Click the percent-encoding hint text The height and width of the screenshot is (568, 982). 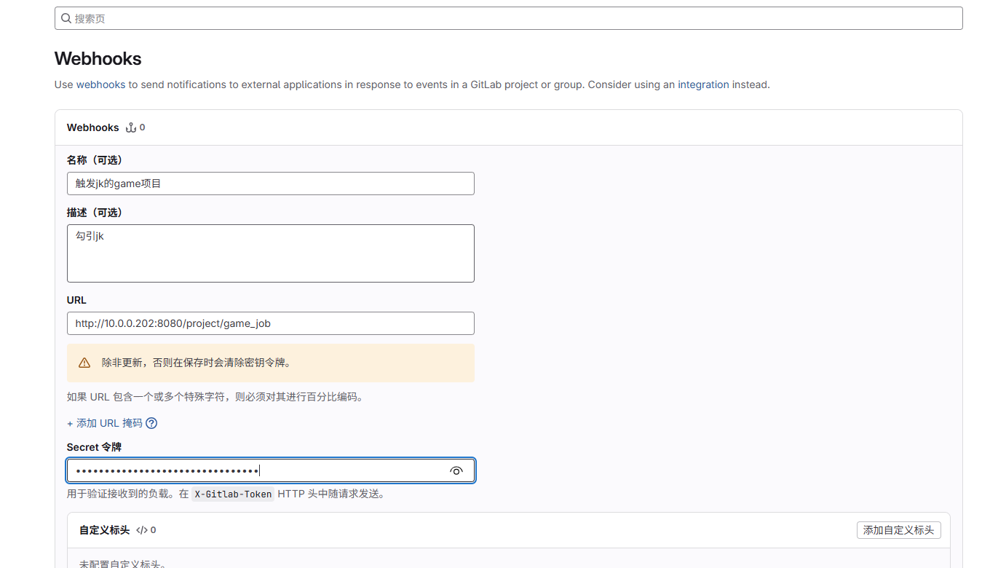click(215, 397)
